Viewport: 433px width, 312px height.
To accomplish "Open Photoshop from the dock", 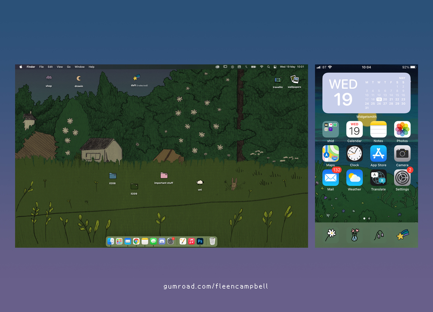I will [x=200, y=241].
